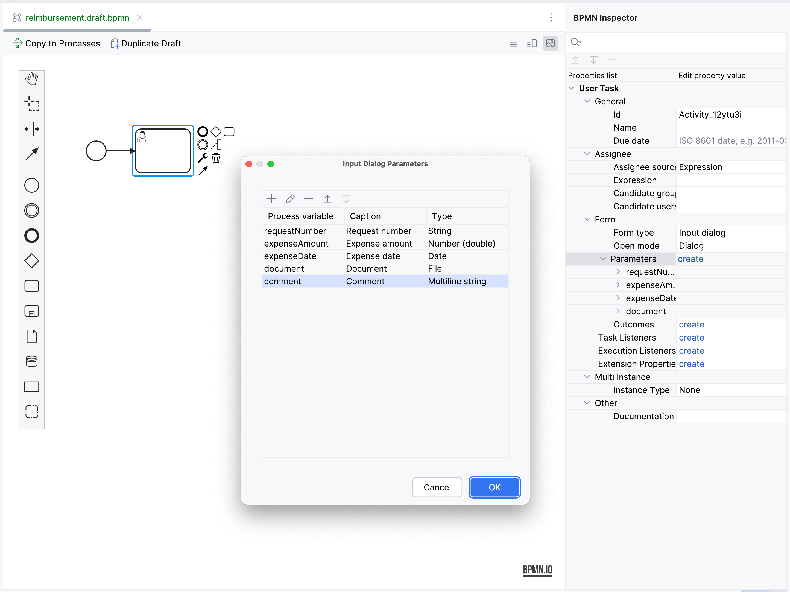Collapse the Form section in the inspector

point(587,219)
